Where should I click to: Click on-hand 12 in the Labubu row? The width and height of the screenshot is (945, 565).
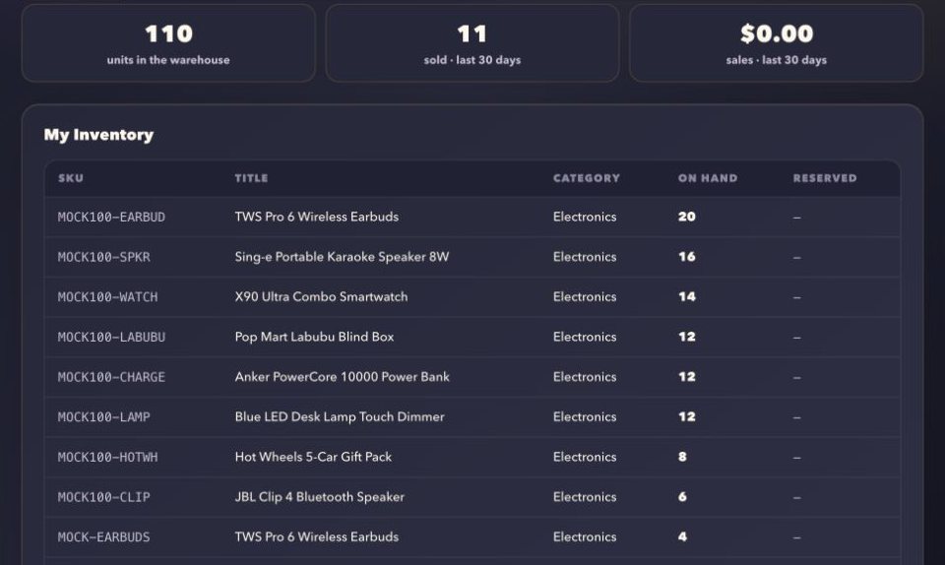686,337
